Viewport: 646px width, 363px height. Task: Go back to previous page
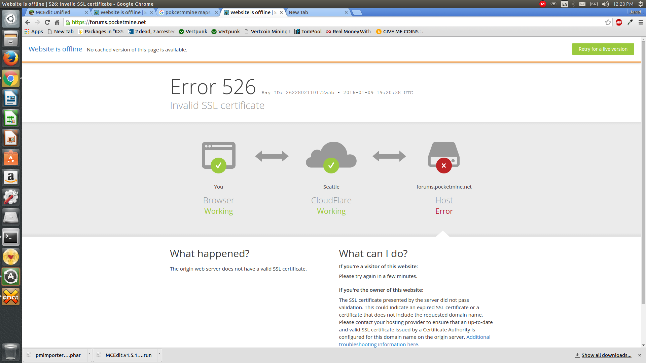(x=28, y=22)
